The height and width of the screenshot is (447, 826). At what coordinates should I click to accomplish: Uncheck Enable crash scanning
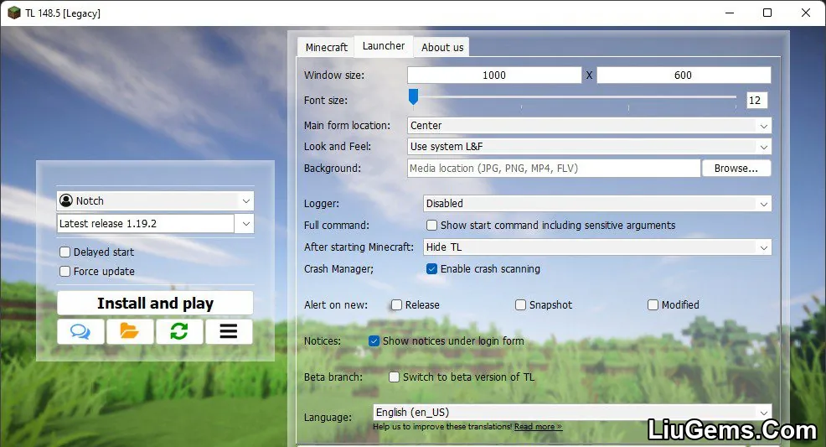[x=431, y=269]
